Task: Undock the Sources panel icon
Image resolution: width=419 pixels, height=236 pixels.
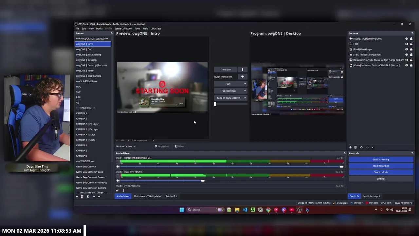Action: point(412,33)
